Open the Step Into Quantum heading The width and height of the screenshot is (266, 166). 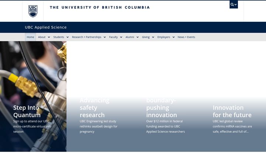[x=27, y=111]
